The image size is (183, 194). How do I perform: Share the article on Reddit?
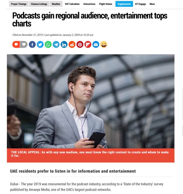(72, 44)
